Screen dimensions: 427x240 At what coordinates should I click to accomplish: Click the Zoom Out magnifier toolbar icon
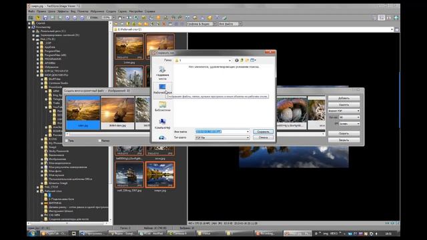coord(75,18)
